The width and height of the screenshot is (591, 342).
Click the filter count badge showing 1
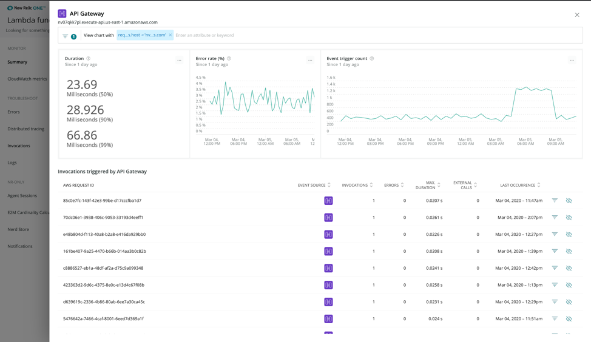pyautogui.click(x=74, y=36)
